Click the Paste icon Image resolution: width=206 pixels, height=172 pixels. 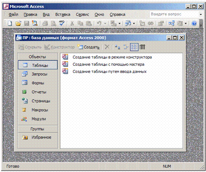coord(89,24)
